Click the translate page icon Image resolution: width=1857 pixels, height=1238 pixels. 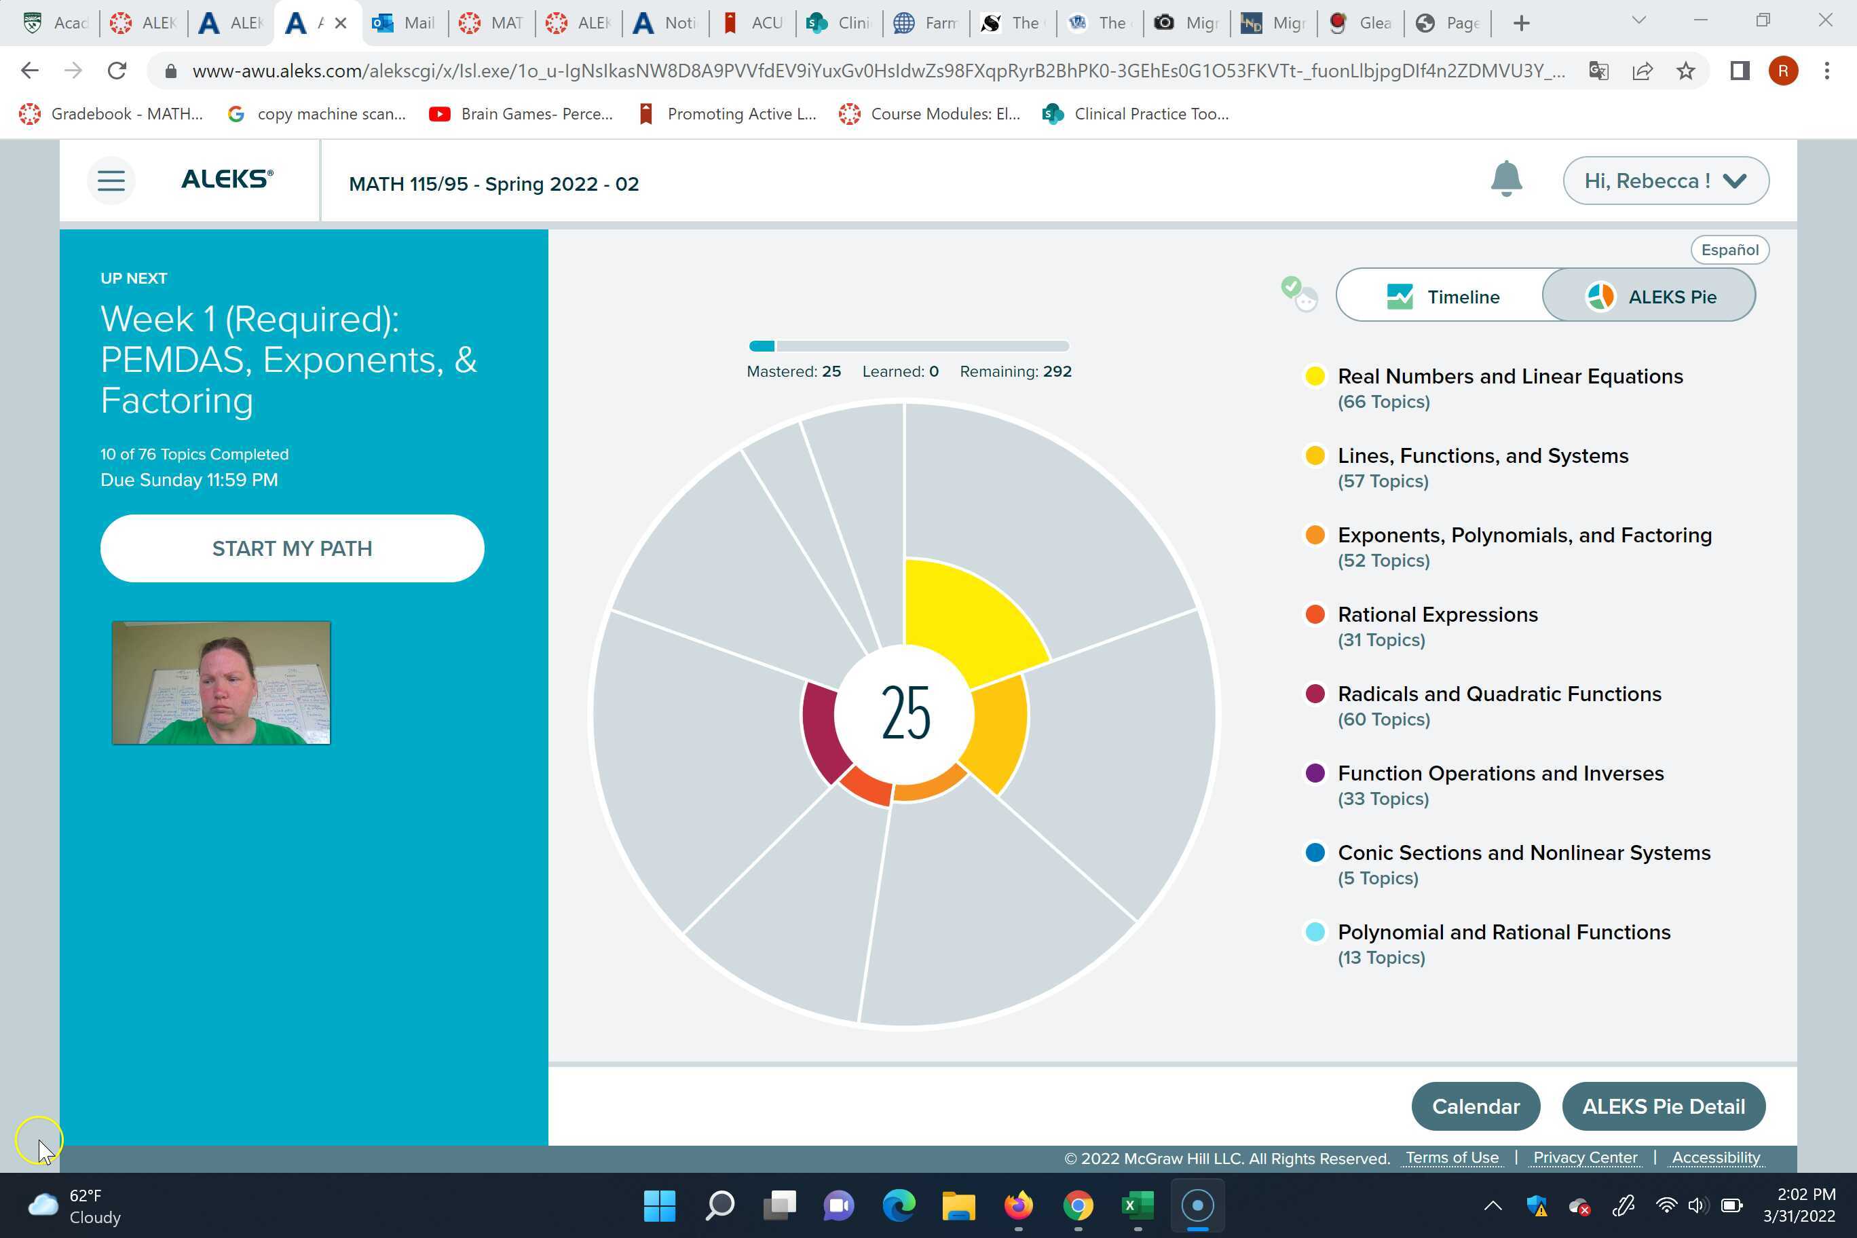tap(1599, 71)
